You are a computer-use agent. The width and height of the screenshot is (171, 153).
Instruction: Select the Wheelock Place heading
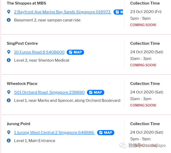(x=22, y=83)
